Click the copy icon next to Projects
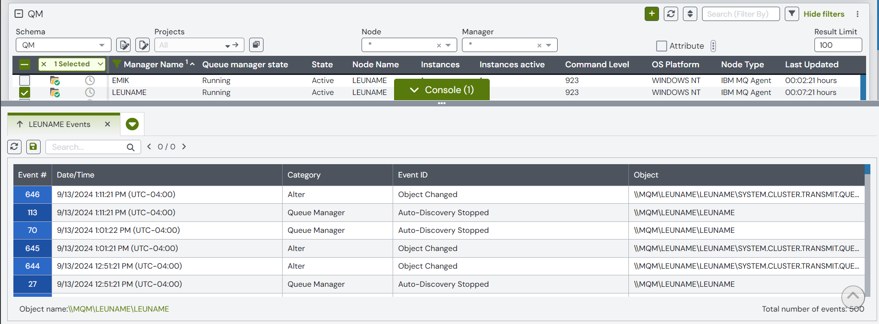Viewport: 879px width, 324px height. [x=256, y=45]
